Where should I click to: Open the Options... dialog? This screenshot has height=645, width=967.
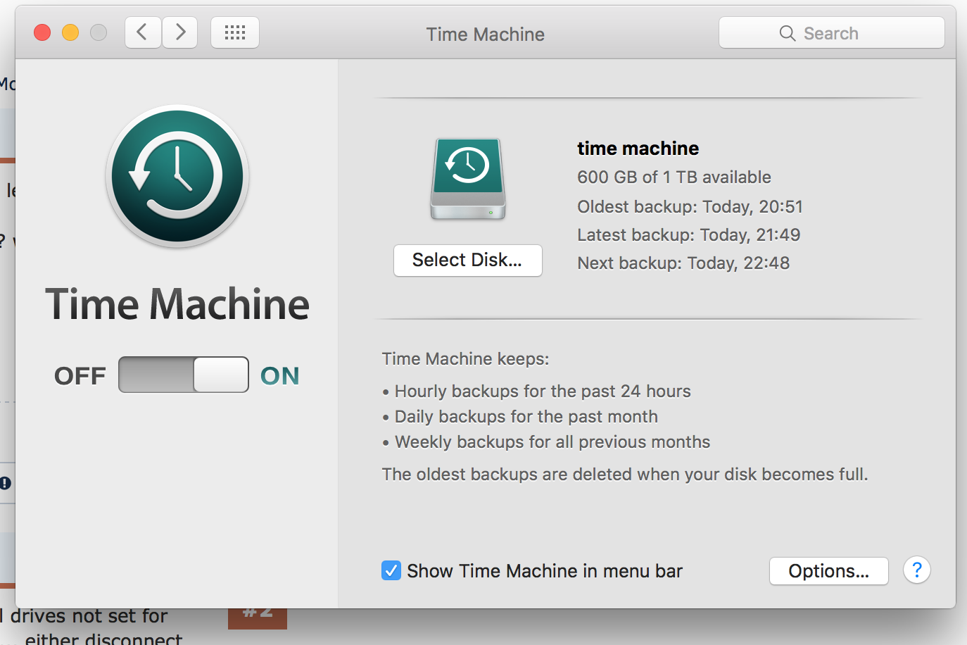tap(829, 571)
